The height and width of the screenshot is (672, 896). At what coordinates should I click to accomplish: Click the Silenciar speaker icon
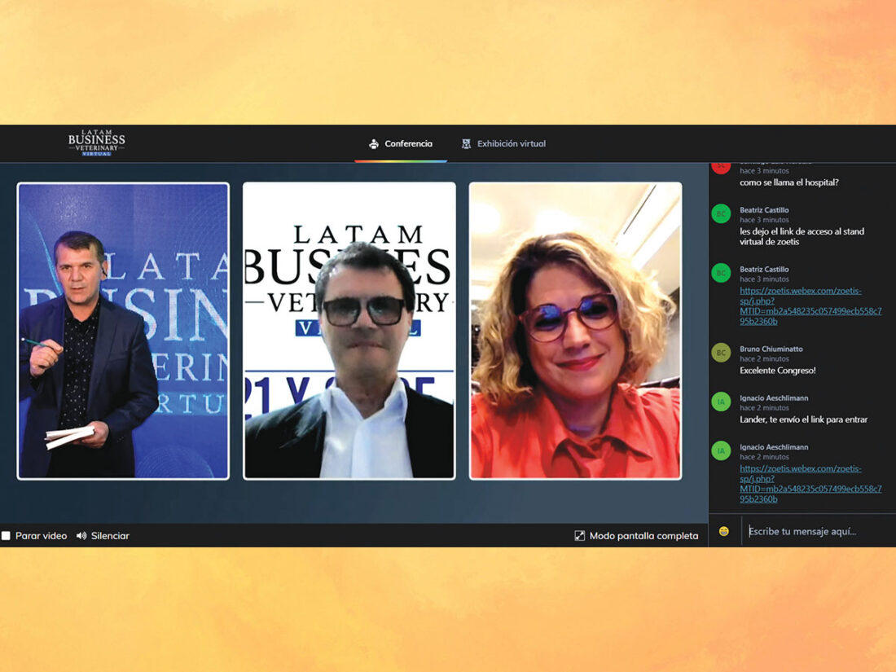(x=81, y=536)
